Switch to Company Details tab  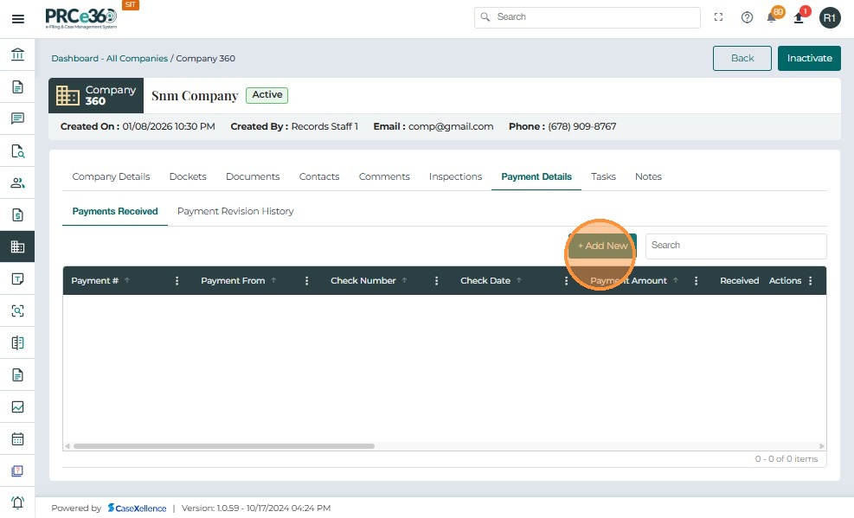(x=111, y=176)
